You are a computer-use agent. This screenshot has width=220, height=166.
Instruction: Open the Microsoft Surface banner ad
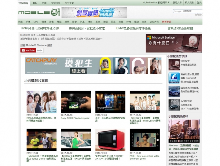[x=174, y=43]
